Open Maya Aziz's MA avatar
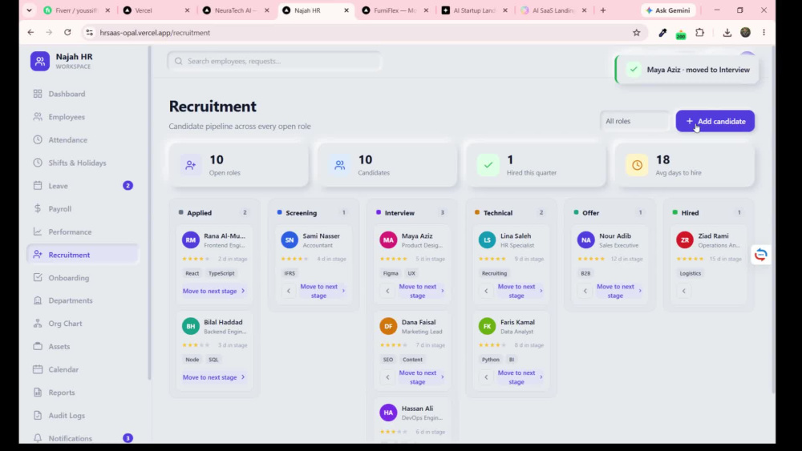This screenshot has height=451, width=802. coord(388,240)
